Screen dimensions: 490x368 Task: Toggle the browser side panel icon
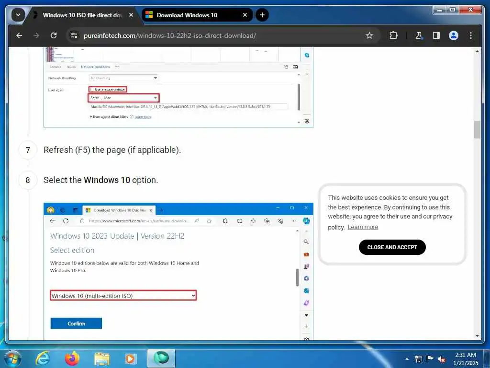(436, 35)
